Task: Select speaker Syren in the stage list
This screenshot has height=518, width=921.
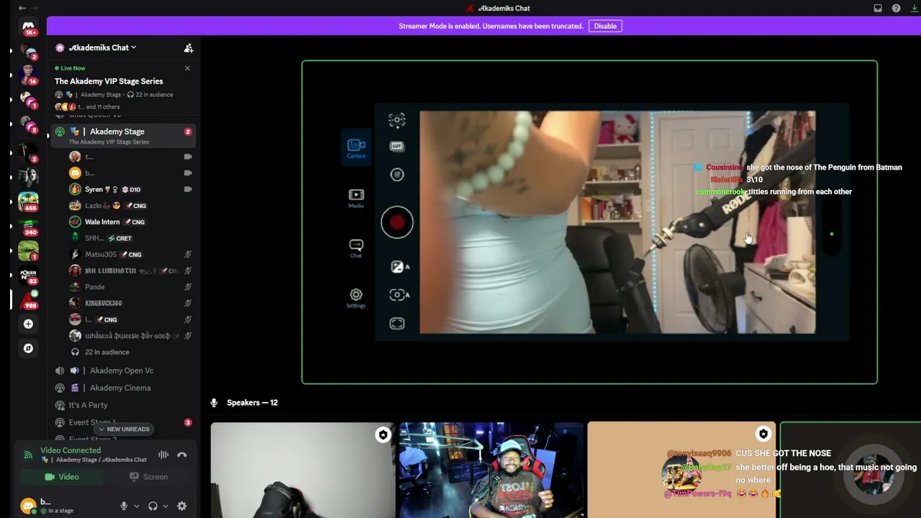Action: click(130, 189)
